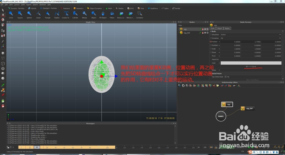Open the Dynamics No dropdown
Screen dimensions: 285x155
(251, 38)
